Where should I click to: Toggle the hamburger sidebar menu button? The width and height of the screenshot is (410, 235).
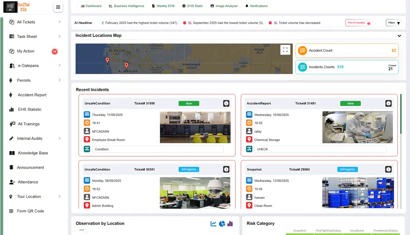[x=58, y=7]
